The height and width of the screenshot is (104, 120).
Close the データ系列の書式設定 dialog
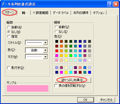tap(116, 4)
